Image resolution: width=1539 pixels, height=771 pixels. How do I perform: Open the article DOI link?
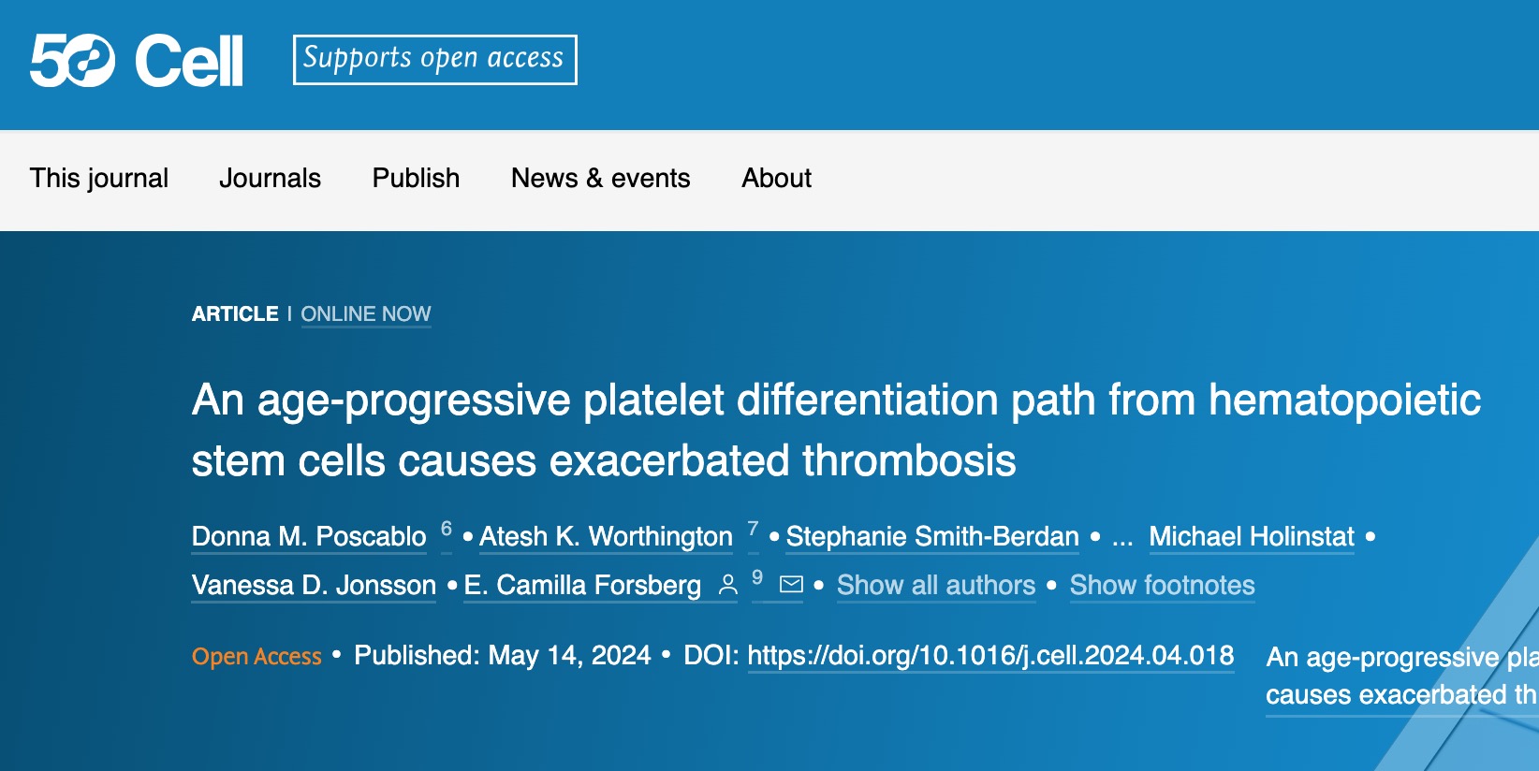[990, 656]
